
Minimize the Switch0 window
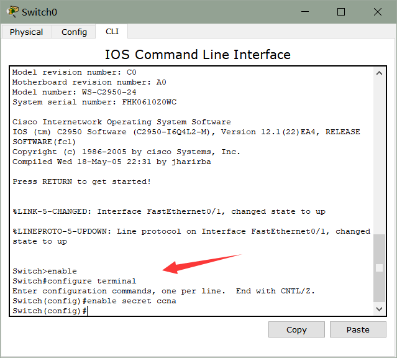(305, 12)
